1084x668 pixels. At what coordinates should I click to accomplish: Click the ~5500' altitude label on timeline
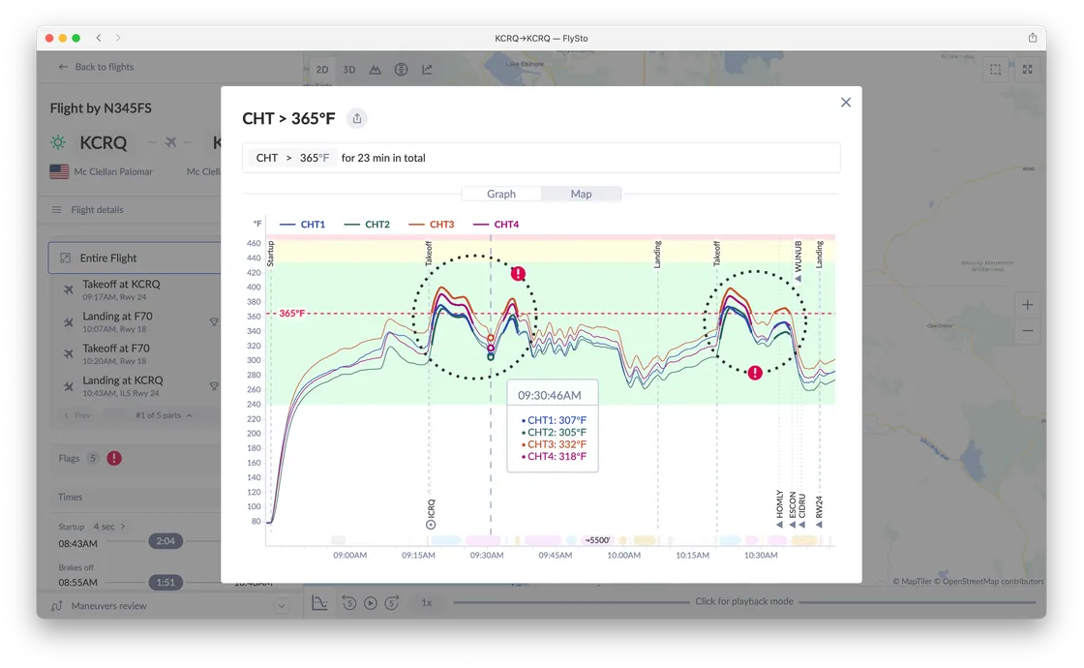(x=596, y=540)
